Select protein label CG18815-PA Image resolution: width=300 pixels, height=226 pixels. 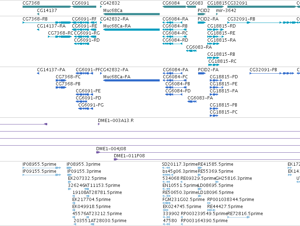coord(224,91)
